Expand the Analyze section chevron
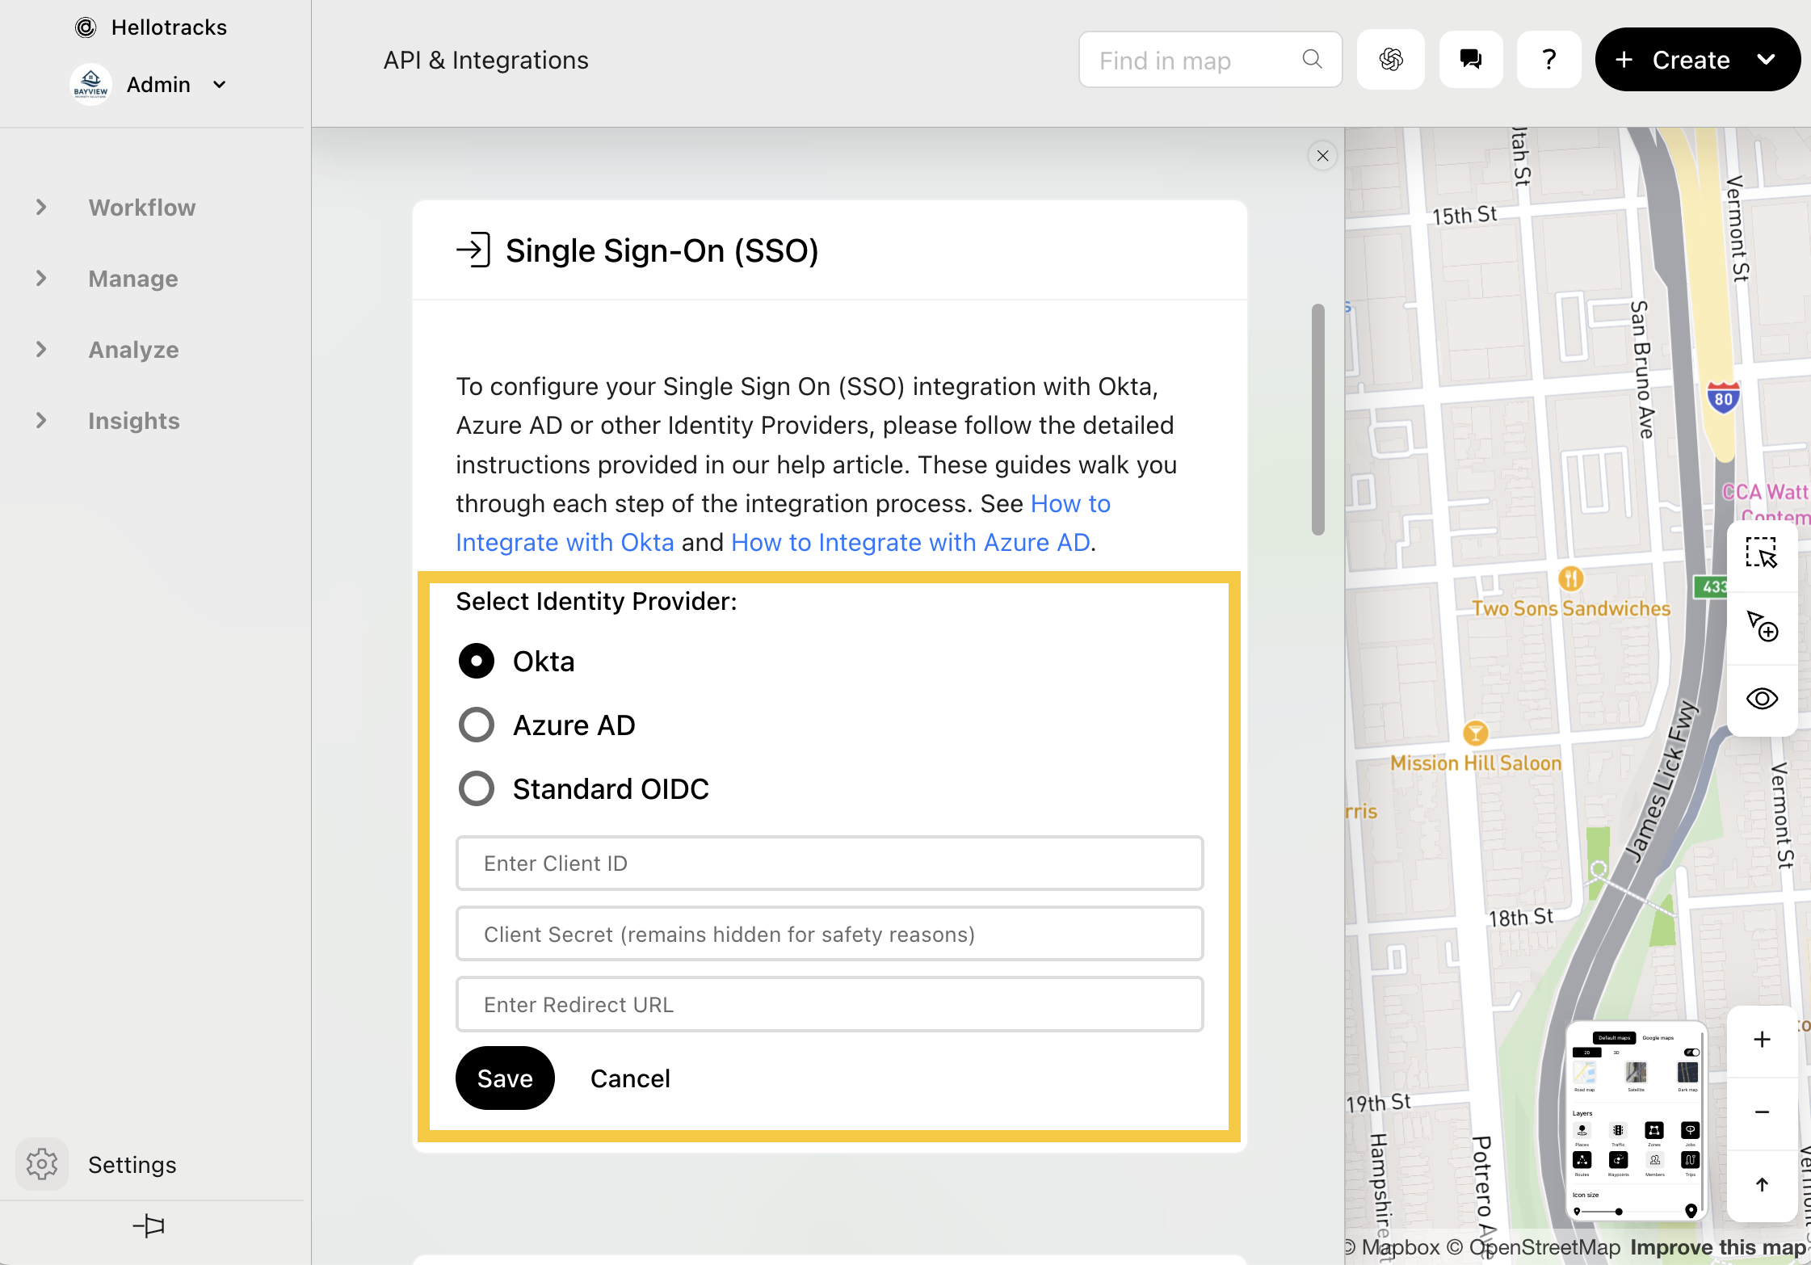Image resolution: width=1811 pixels, height=1265 pixels. (41, 350)
